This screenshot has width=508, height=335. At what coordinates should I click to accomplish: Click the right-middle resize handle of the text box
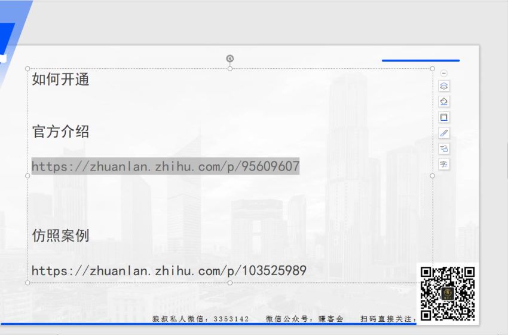click(x=432, y=176)
